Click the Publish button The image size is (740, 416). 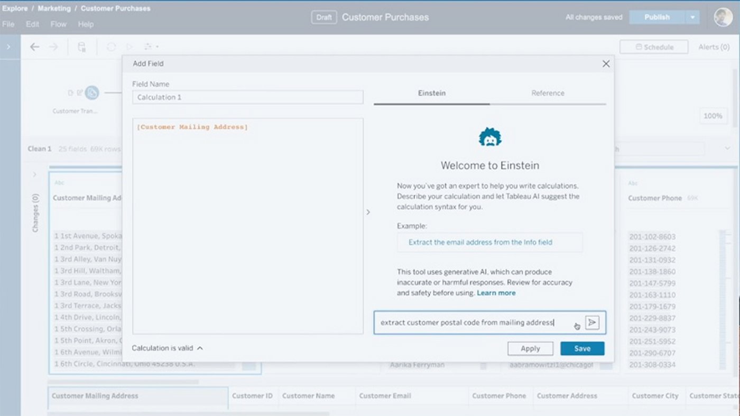click(x=657, y=17)
